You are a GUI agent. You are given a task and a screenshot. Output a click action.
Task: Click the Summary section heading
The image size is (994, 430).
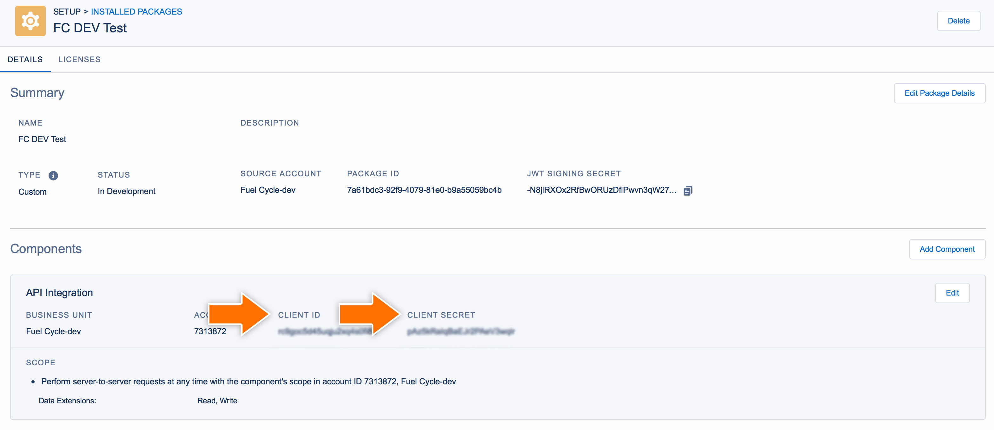pyautogui.click(x=37, y=93)
